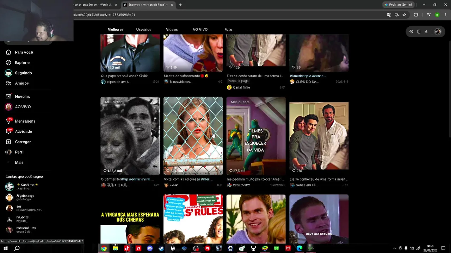Click the TikTok coins icon in floating toolbar
This screenshot has width=451, height=253.
(x=411, y=32)
